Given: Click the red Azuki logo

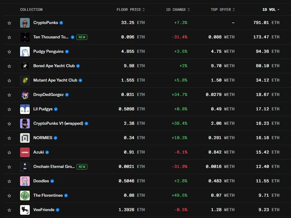Looking at the screenshot, I should coord(25,152).
